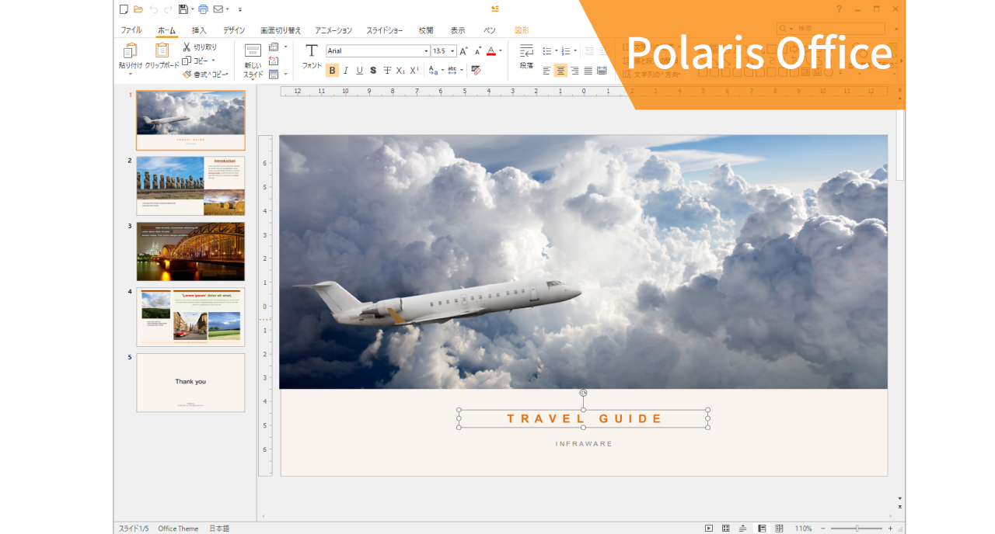The width and height of the screenshot is (995, 534).
Task: Switch to slide sorter grid view icon
Action: (x=726, y=529)
